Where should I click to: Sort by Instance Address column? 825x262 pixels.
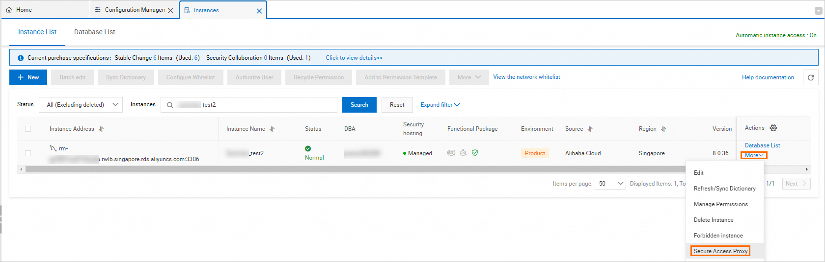(x=101, y=129)
